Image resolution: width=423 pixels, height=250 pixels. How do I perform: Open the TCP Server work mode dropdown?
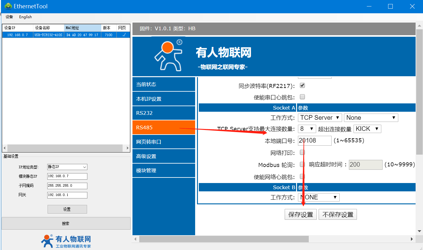point(320,118)
